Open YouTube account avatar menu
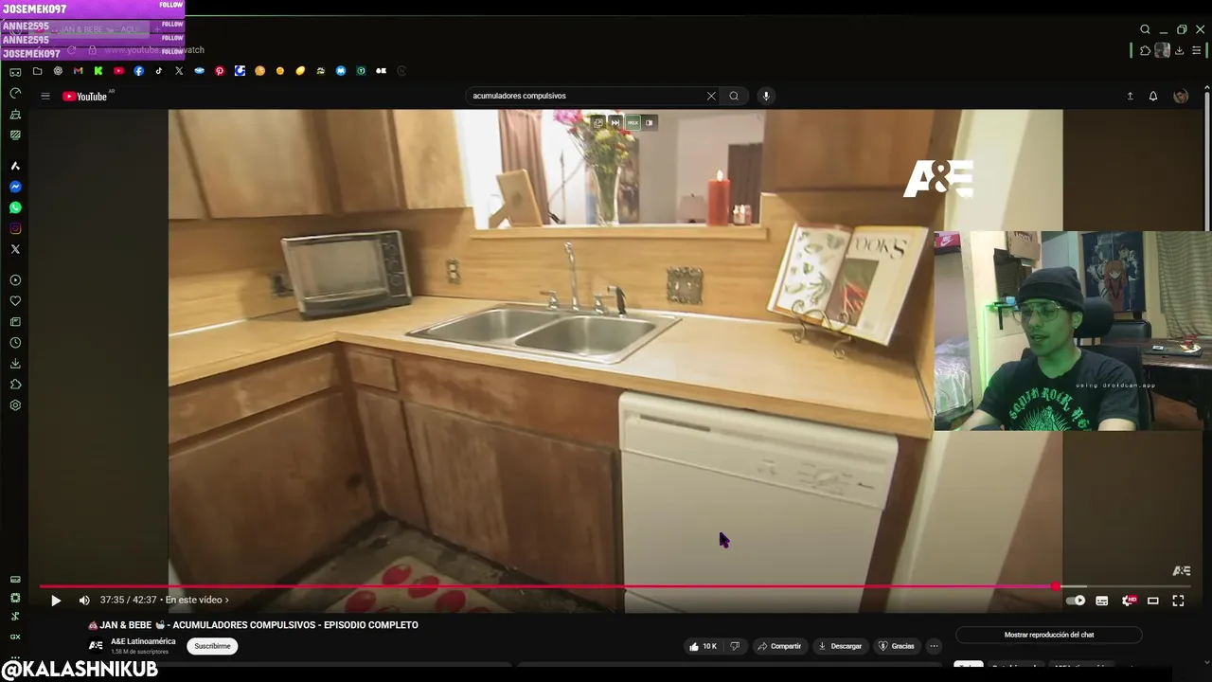The image size is (1212, 682). tap(1180, 96)
